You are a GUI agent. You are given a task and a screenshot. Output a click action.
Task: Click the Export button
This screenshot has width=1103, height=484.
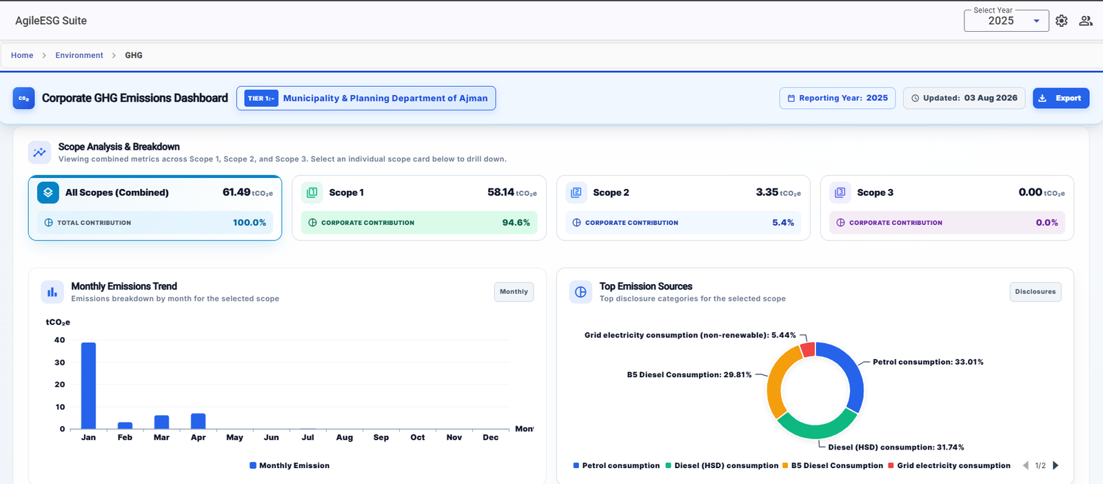[1061, 98]
